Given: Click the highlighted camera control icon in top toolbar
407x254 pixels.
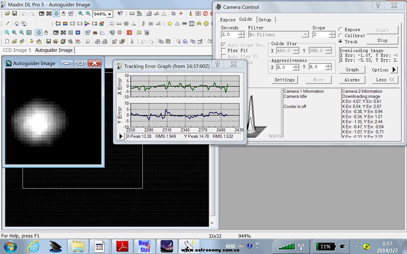Looking at the screenshot, I should pos(56,14).
